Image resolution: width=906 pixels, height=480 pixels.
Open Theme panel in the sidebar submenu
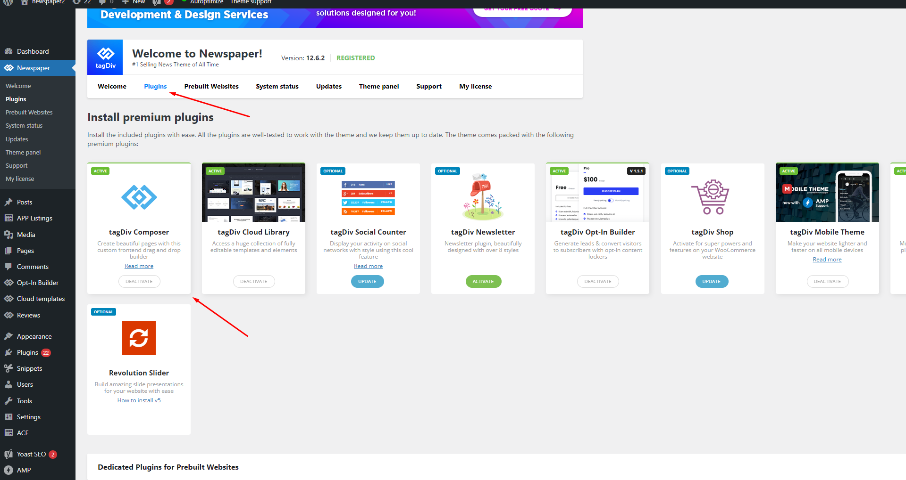pos(23,152)
